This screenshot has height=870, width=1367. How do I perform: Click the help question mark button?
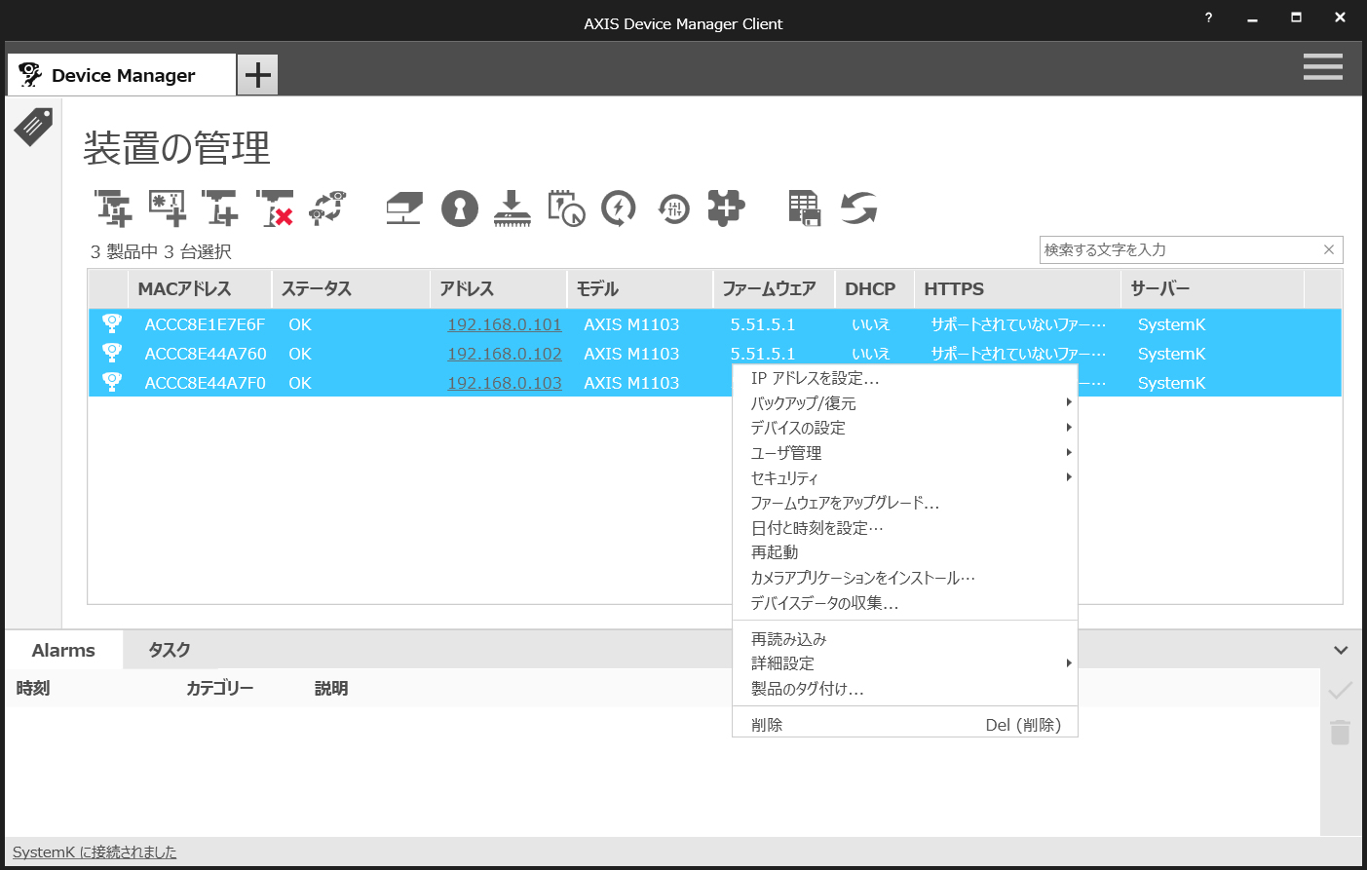click(1208, 18)
